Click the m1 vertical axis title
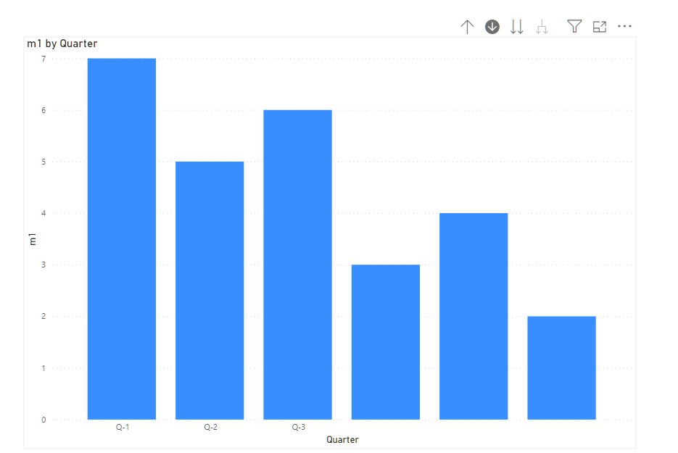Image resolution: width=678 pixels, height=453 pixels. coord(33,239)
